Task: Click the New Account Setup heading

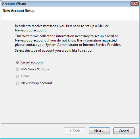Action: (19, 11)
